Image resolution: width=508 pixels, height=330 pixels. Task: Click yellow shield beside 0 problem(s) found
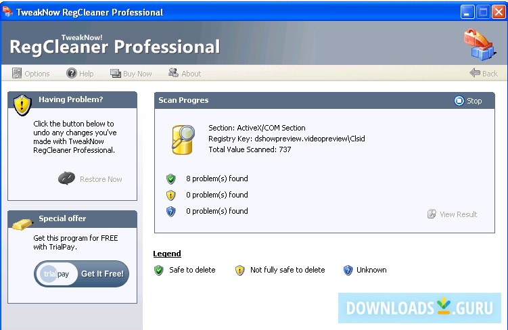tap(170, 195)
